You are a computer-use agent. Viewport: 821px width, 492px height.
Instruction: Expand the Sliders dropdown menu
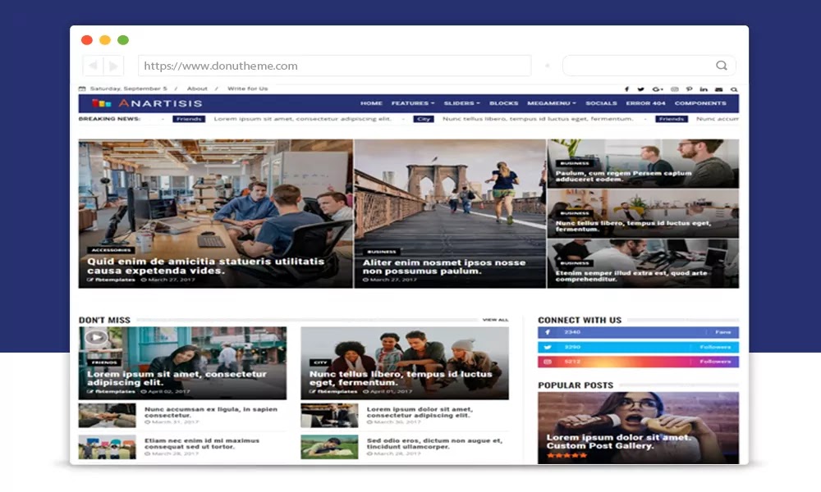(x=461, y=103)
